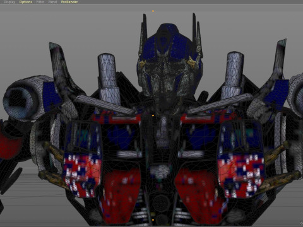Open the Display viewport menu
The image size is (303, 227).
[9, 2]
